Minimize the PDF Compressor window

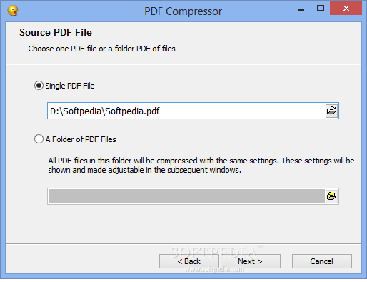pyautogui.click(x=301, y=10)
